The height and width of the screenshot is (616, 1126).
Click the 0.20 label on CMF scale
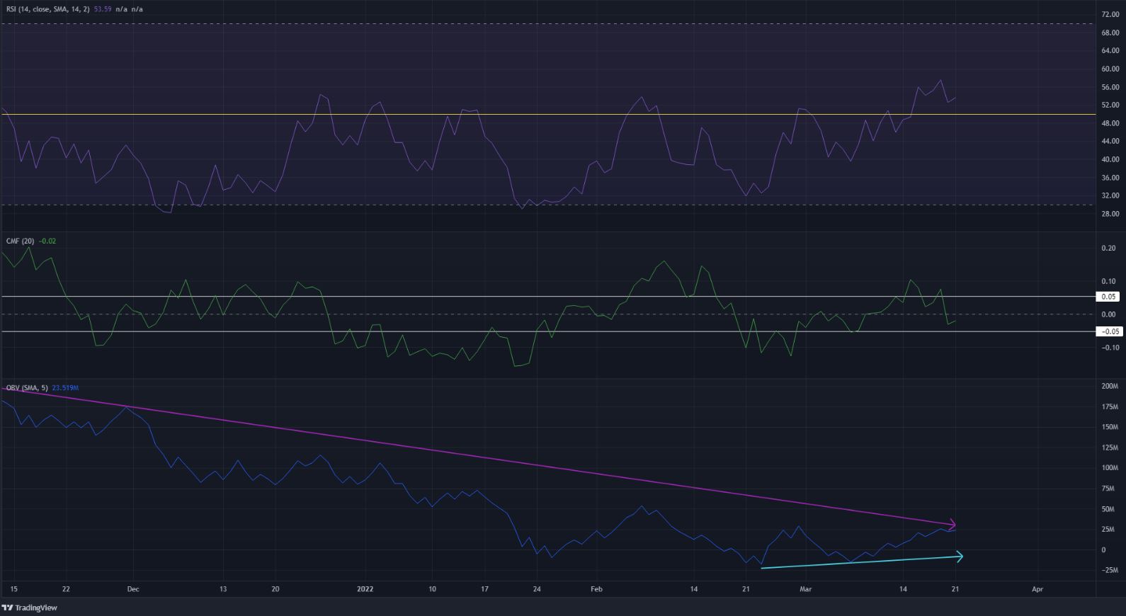[1109, 249]
